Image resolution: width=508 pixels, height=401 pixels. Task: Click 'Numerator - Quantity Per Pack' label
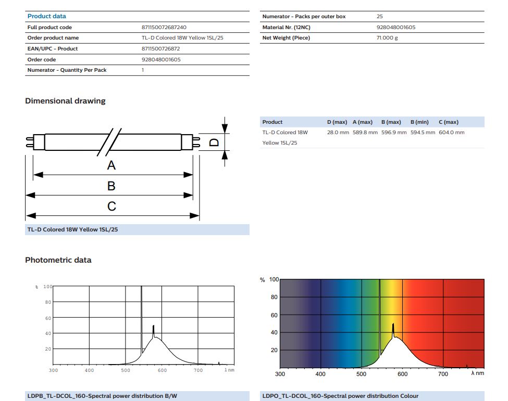coord(67,70)
